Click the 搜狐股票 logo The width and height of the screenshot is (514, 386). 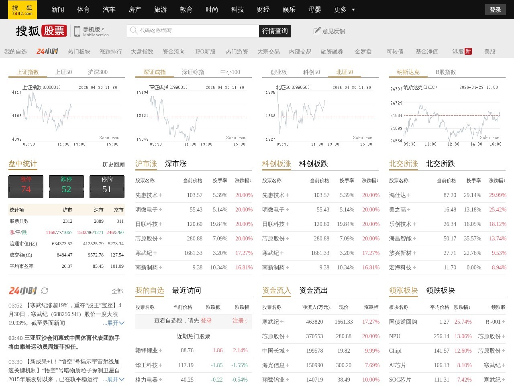tap(41, 31)
